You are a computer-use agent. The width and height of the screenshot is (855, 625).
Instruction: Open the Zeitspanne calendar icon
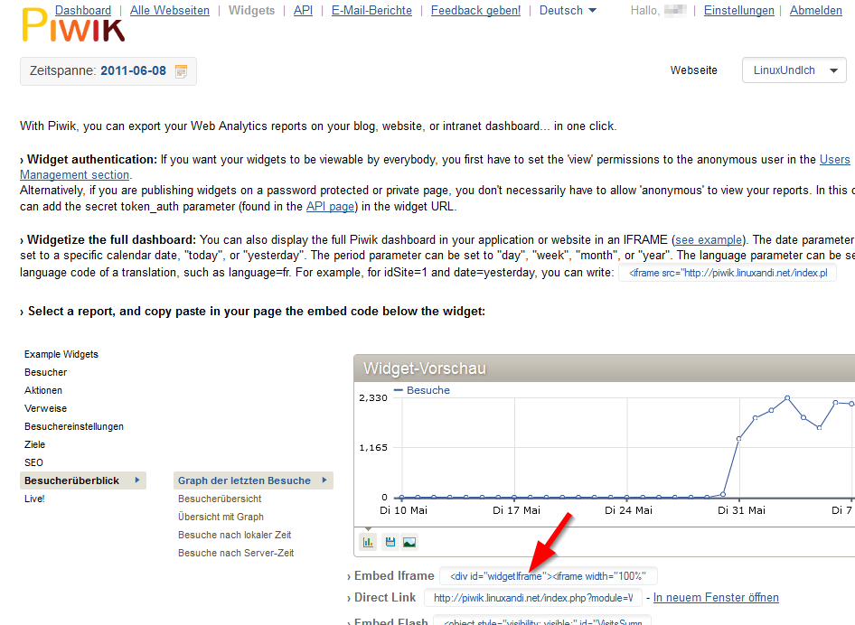click(x=181, y=71)
